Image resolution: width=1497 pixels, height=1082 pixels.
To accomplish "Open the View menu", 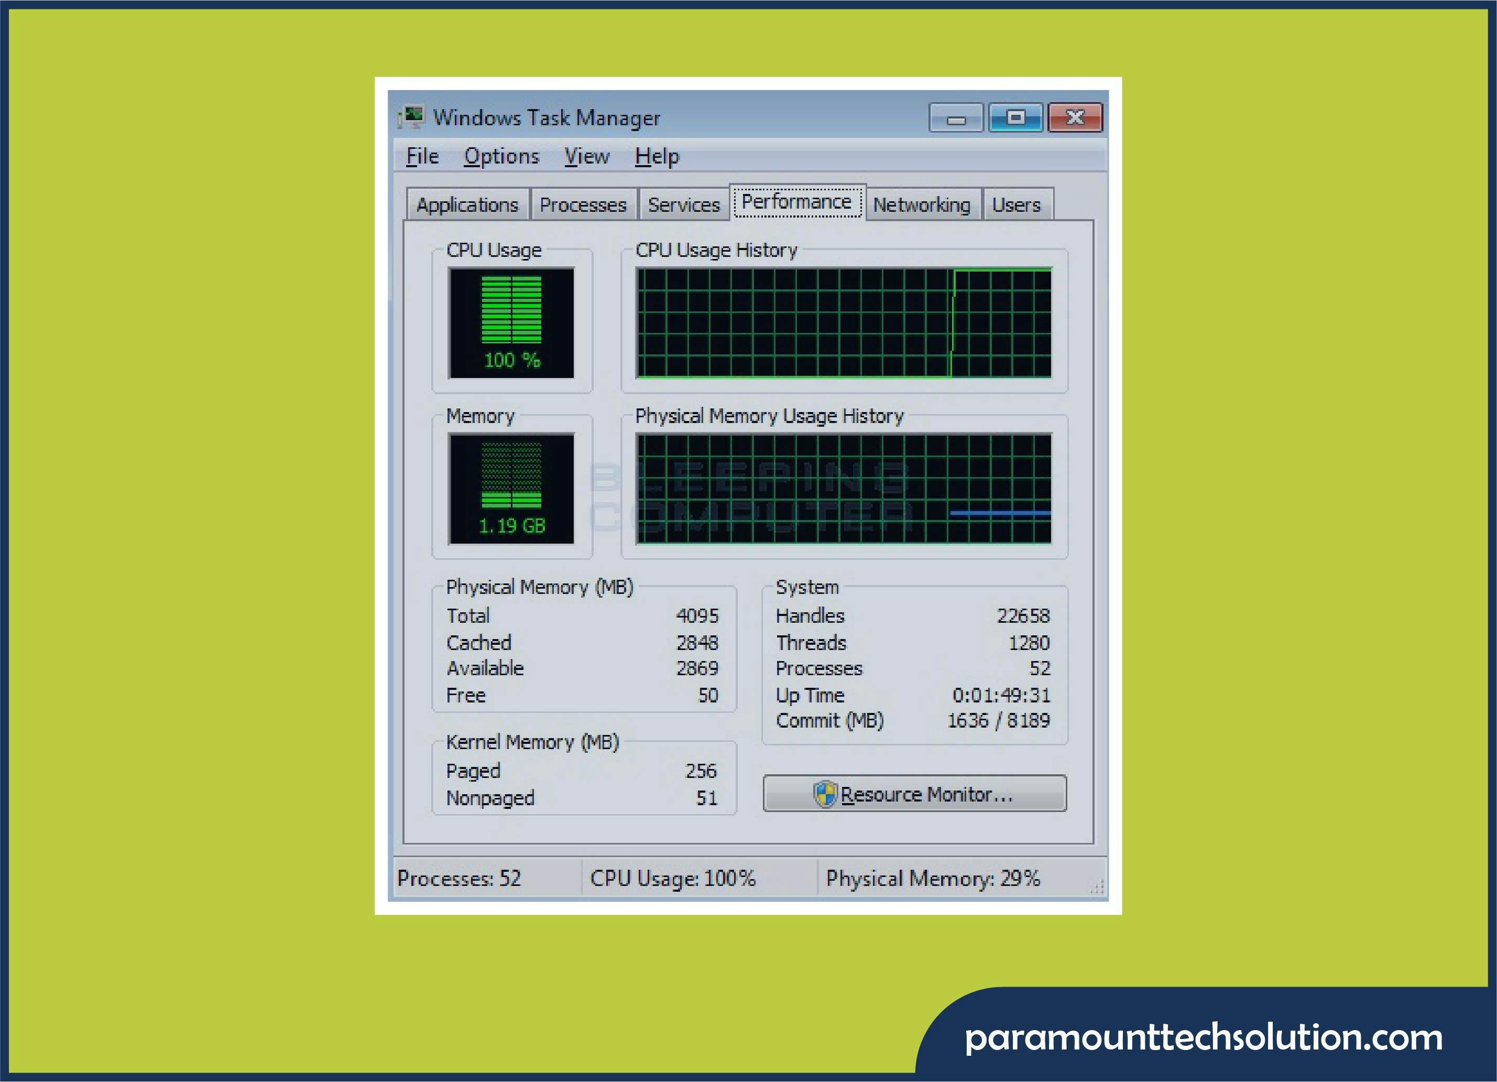I will click(586, 157).
